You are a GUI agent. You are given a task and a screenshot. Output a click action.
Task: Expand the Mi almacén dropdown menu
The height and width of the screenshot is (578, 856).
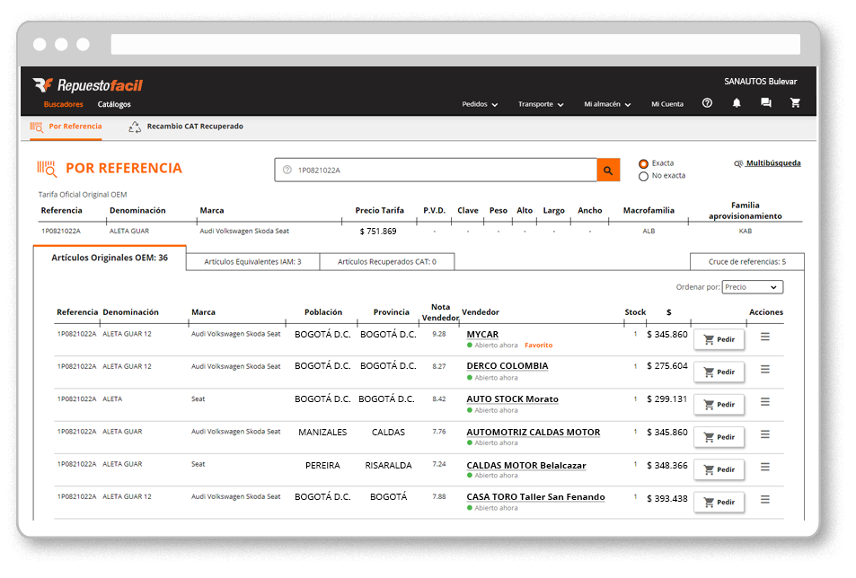607,104
